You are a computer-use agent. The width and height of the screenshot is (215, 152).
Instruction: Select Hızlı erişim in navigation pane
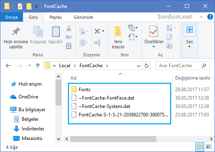pos(30,84)
